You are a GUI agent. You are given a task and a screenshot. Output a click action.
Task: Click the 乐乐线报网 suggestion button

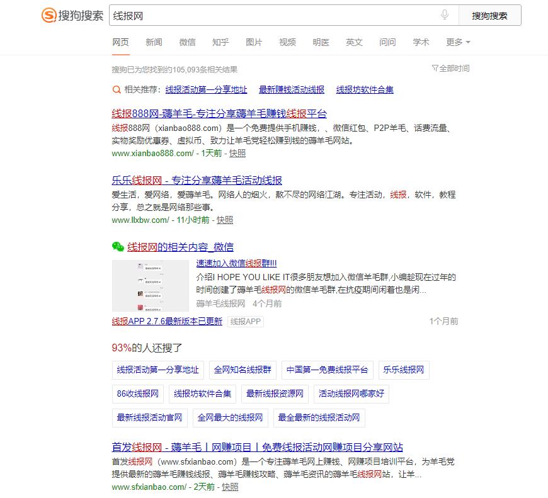[403, 370]
